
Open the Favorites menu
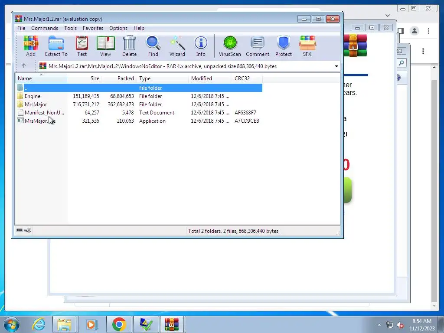coord(93,28)
